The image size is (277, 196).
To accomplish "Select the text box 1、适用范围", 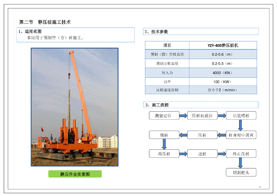I will coord(76,35).
